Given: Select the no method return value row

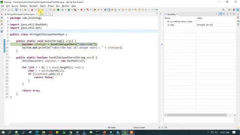Looking at the screenshot, I should click(x=200, y=22).
